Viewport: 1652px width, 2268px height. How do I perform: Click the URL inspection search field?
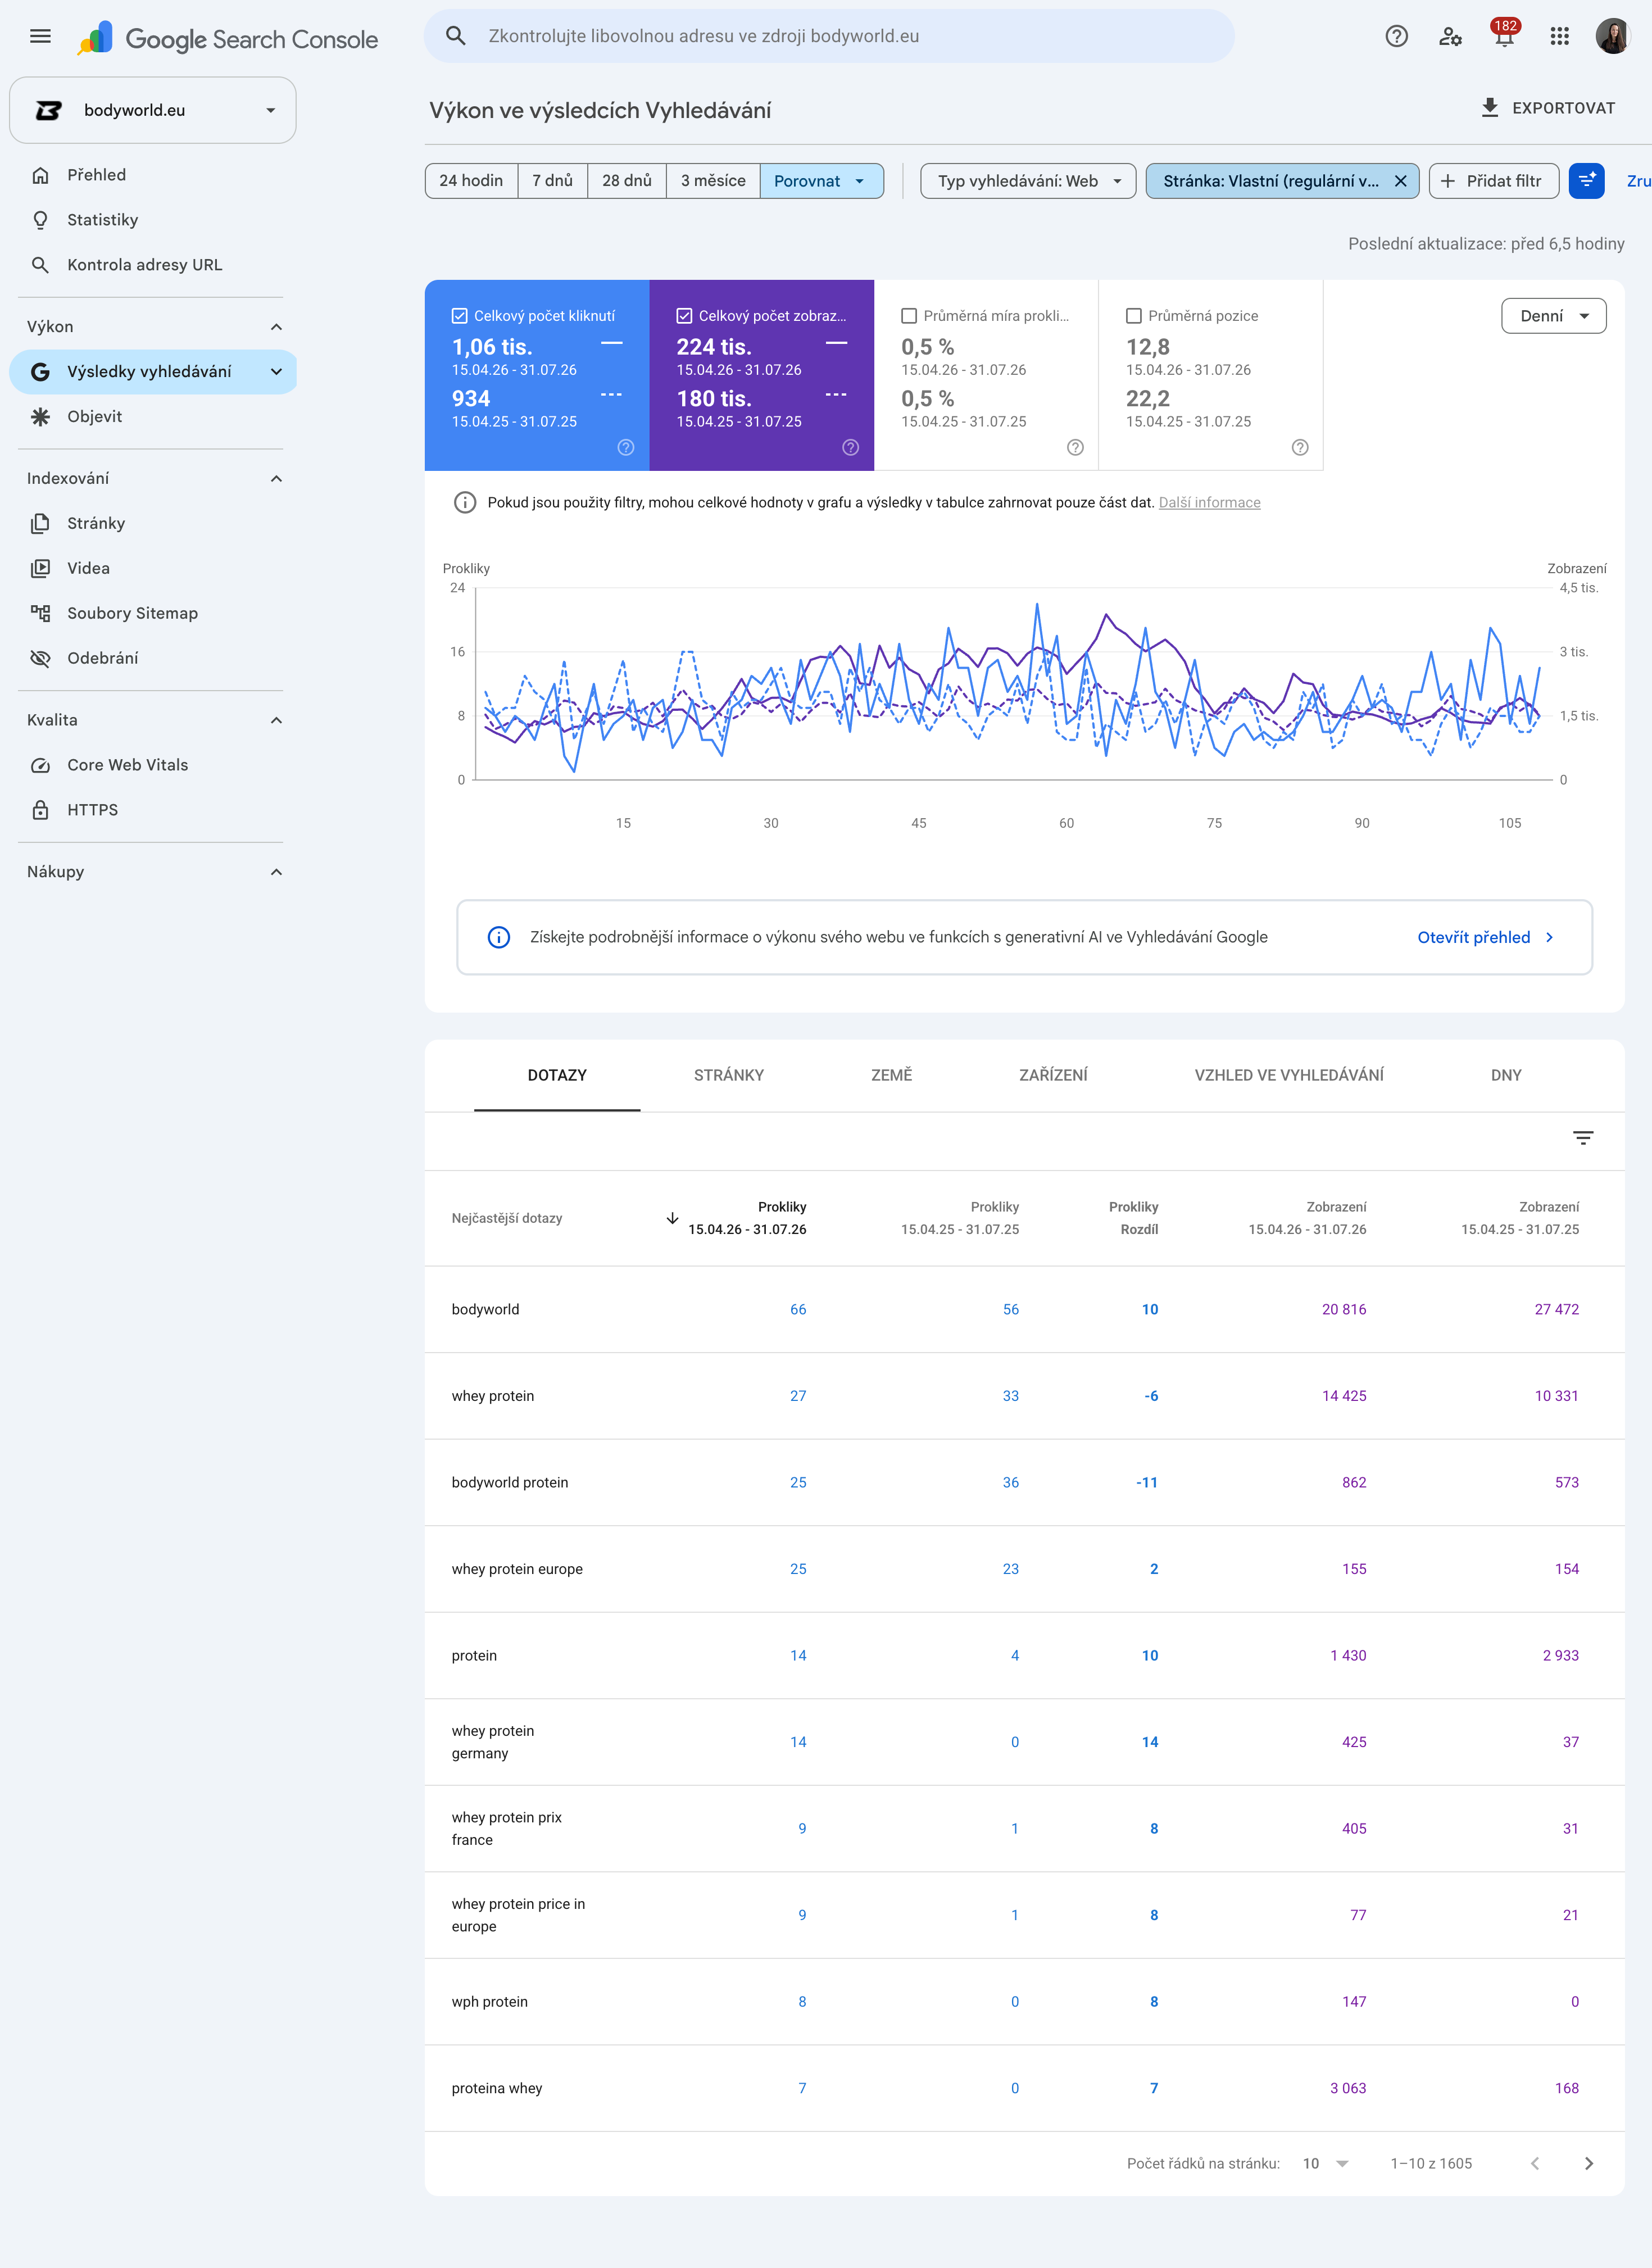coord(829,36)
